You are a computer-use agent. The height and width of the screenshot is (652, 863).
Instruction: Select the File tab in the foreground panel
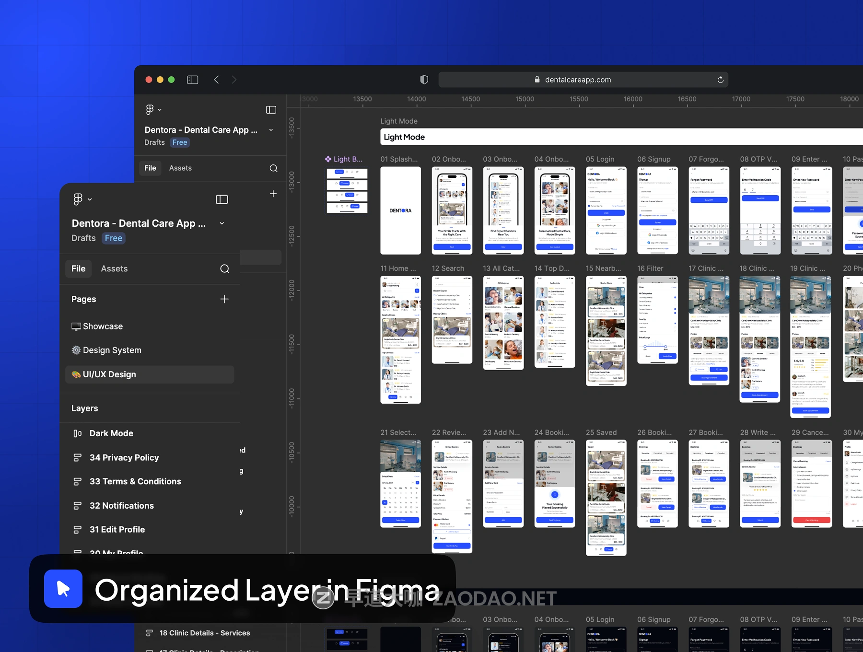click(78, 269)
